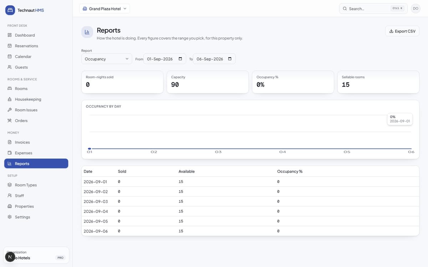The width and height of the screenshot is (428, 267).
Task: Go to Reservations in the sidebar
Action: click(36, 46)
